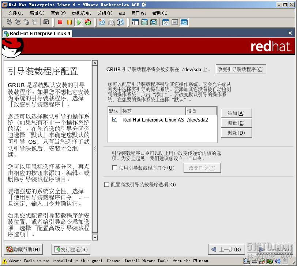Select the Red Hat Enterprise Linux AS label

click(153, 120)
